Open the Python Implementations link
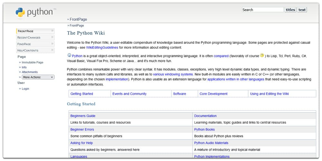 [212, 156]
